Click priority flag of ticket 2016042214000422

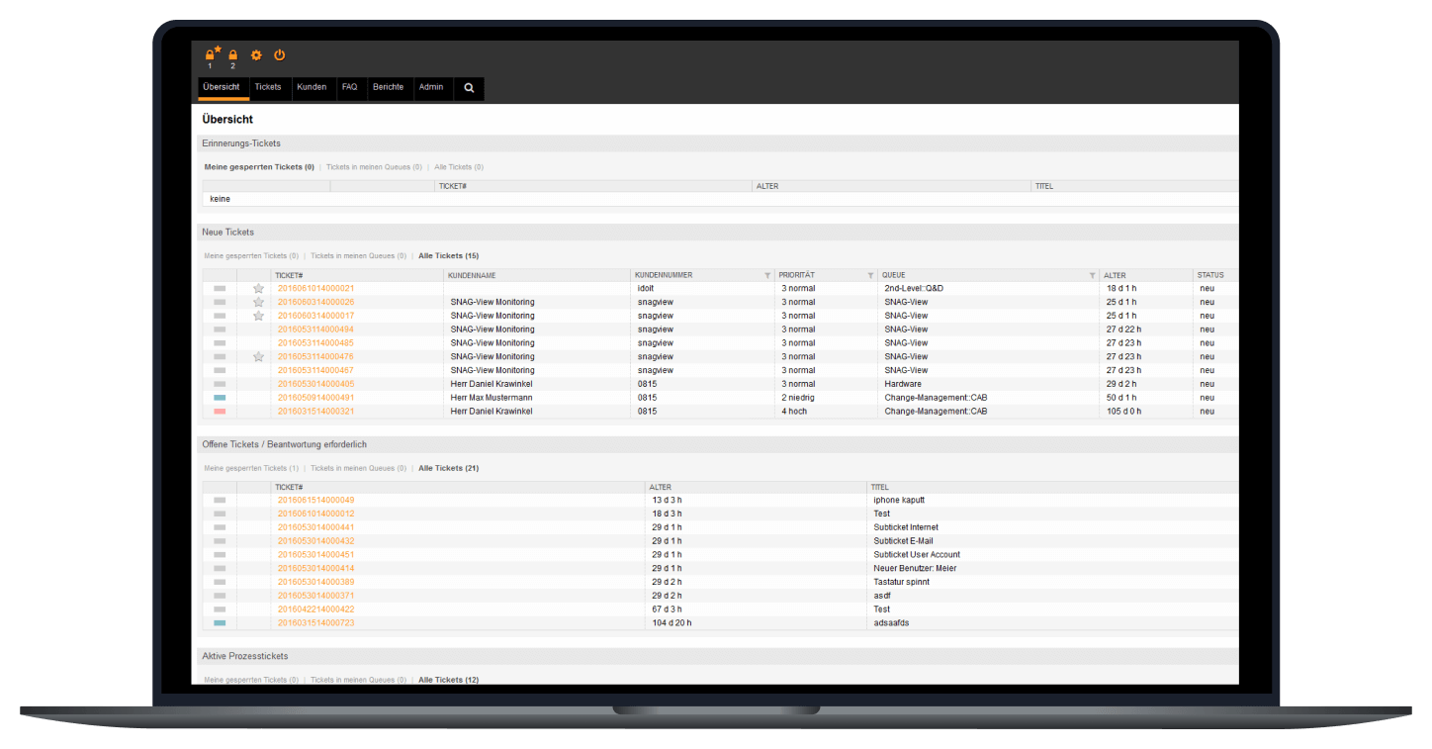[x=220, y=609]
